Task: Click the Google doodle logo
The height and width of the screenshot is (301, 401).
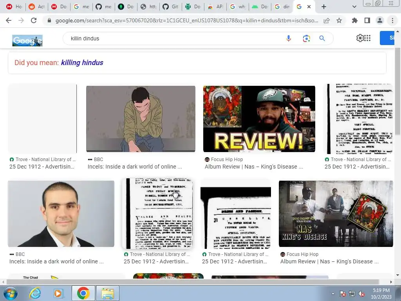Action: click(27, 41)
